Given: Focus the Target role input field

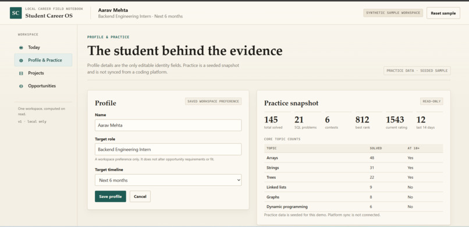Looking at the screenshot, I should coord(168,149).
